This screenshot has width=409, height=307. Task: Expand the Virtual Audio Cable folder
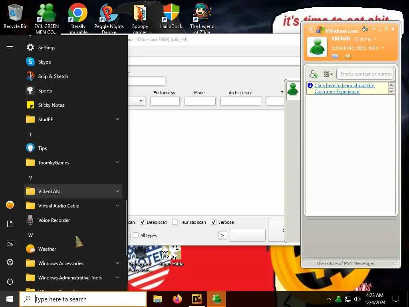[x=73, y=206]
